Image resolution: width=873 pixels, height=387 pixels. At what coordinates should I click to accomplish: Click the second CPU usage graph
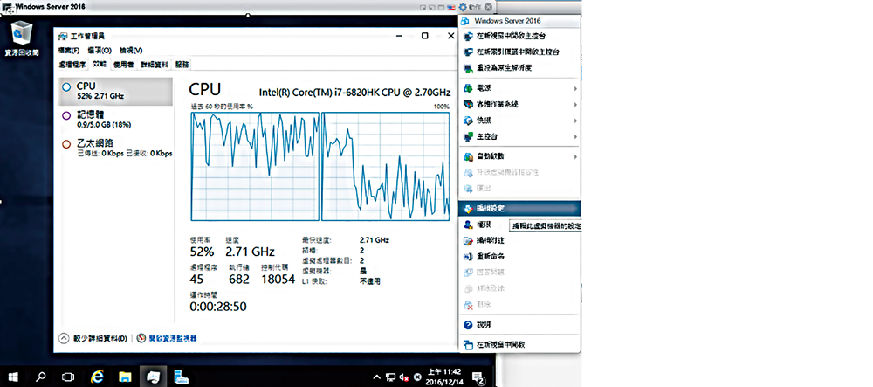pos(385,166)
